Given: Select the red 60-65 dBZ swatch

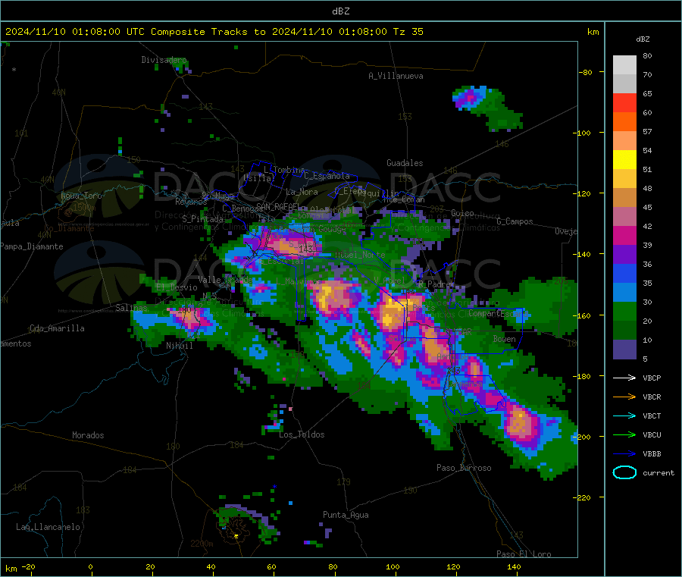Looking at the screenshot, I should (624, 103).
